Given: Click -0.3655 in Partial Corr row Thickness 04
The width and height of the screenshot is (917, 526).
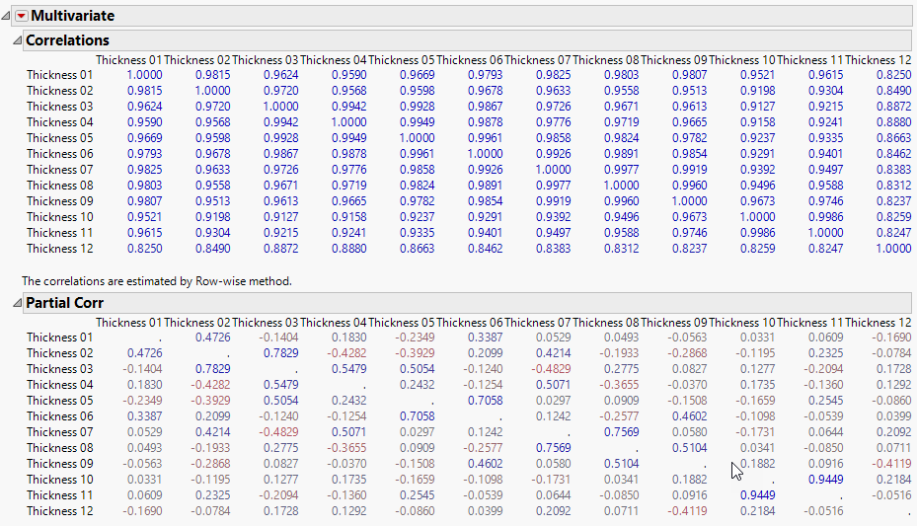Looking at the screenshot, I should click(x=619, y=385).
